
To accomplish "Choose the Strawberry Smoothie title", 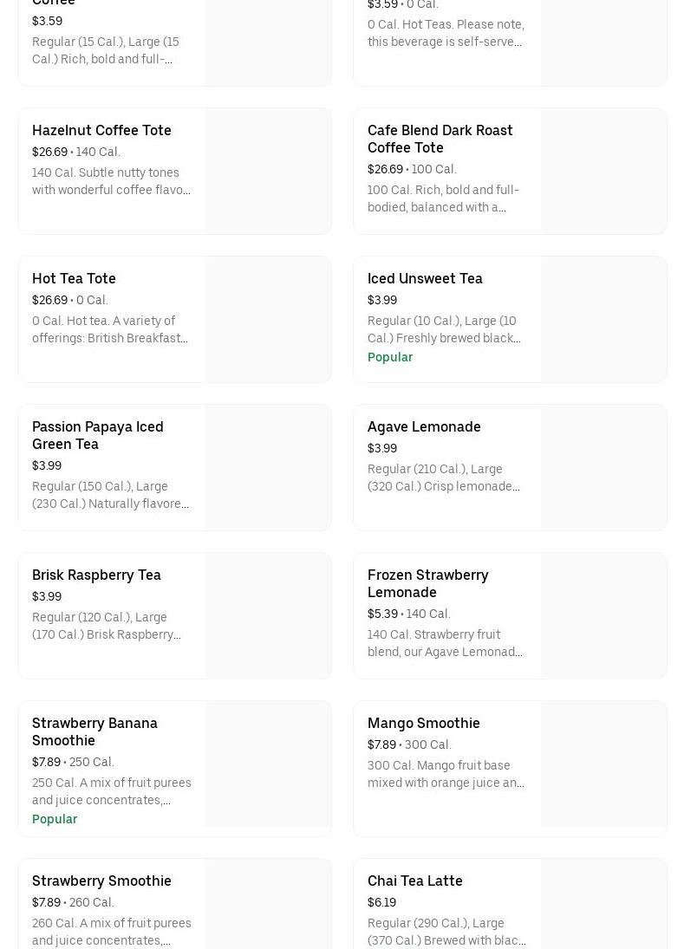I will click(x=101, y=881).
